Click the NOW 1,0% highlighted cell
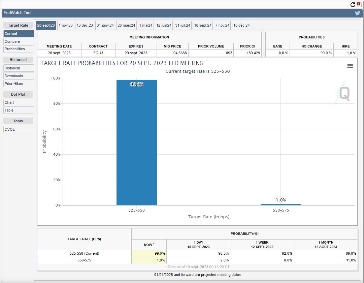364x283 pixels. point(149,260)
